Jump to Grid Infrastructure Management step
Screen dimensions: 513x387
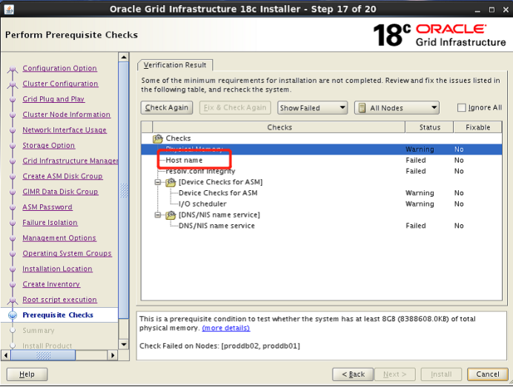tap(70, 161)
